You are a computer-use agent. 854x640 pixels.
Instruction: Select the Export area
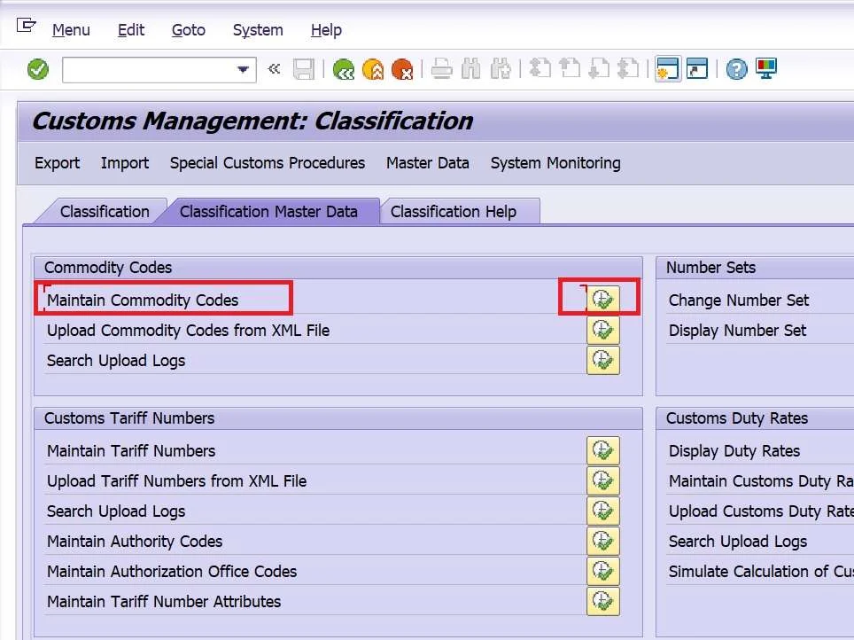tap(58, 163)
